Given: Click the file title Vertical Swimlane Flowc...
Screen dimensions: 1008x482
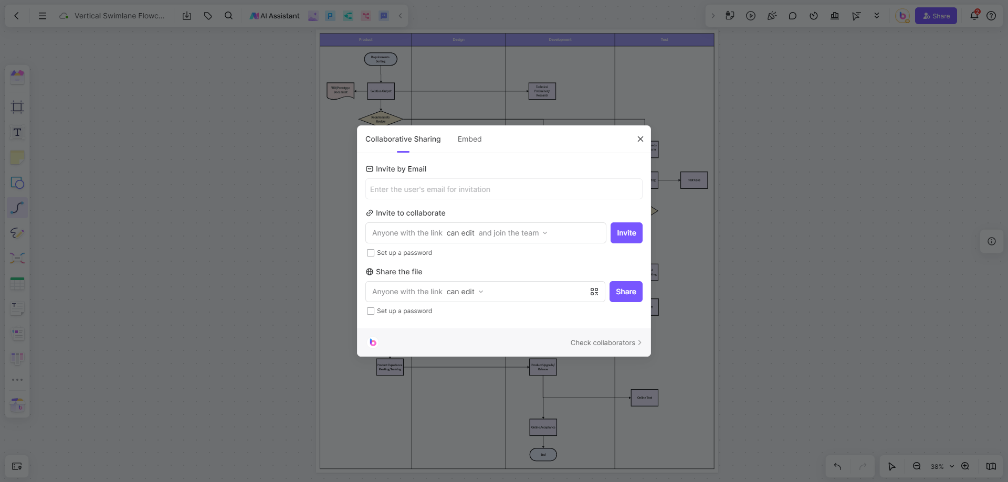Looking at the screenshot, I should pos(119,16).
